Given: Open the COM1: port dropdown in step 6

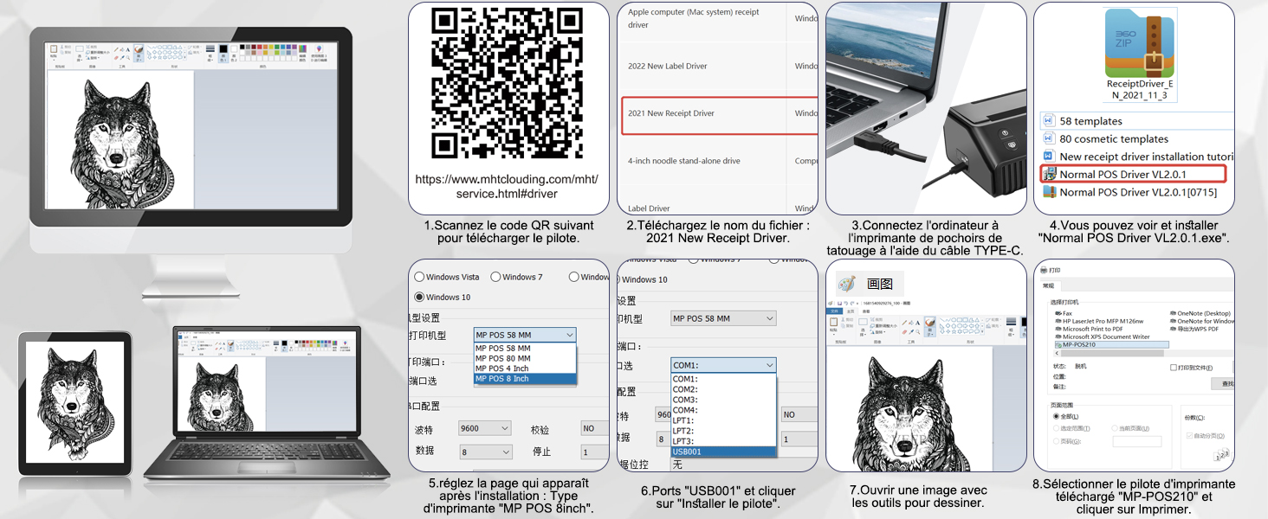Looking at the screenshot, I should point(723,366).
